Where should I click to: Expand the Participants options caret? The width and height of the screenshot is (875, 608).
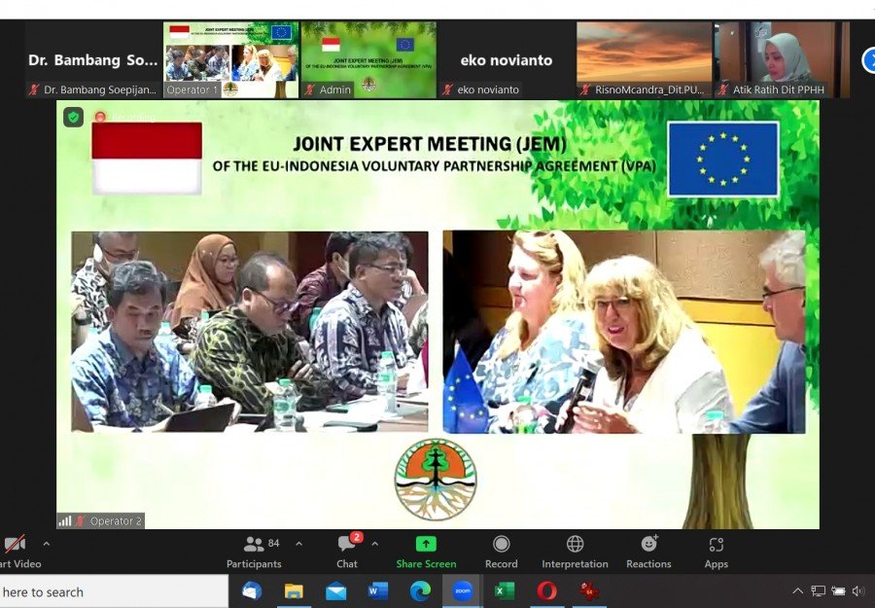pyautogui.click(x=299, y=543)
